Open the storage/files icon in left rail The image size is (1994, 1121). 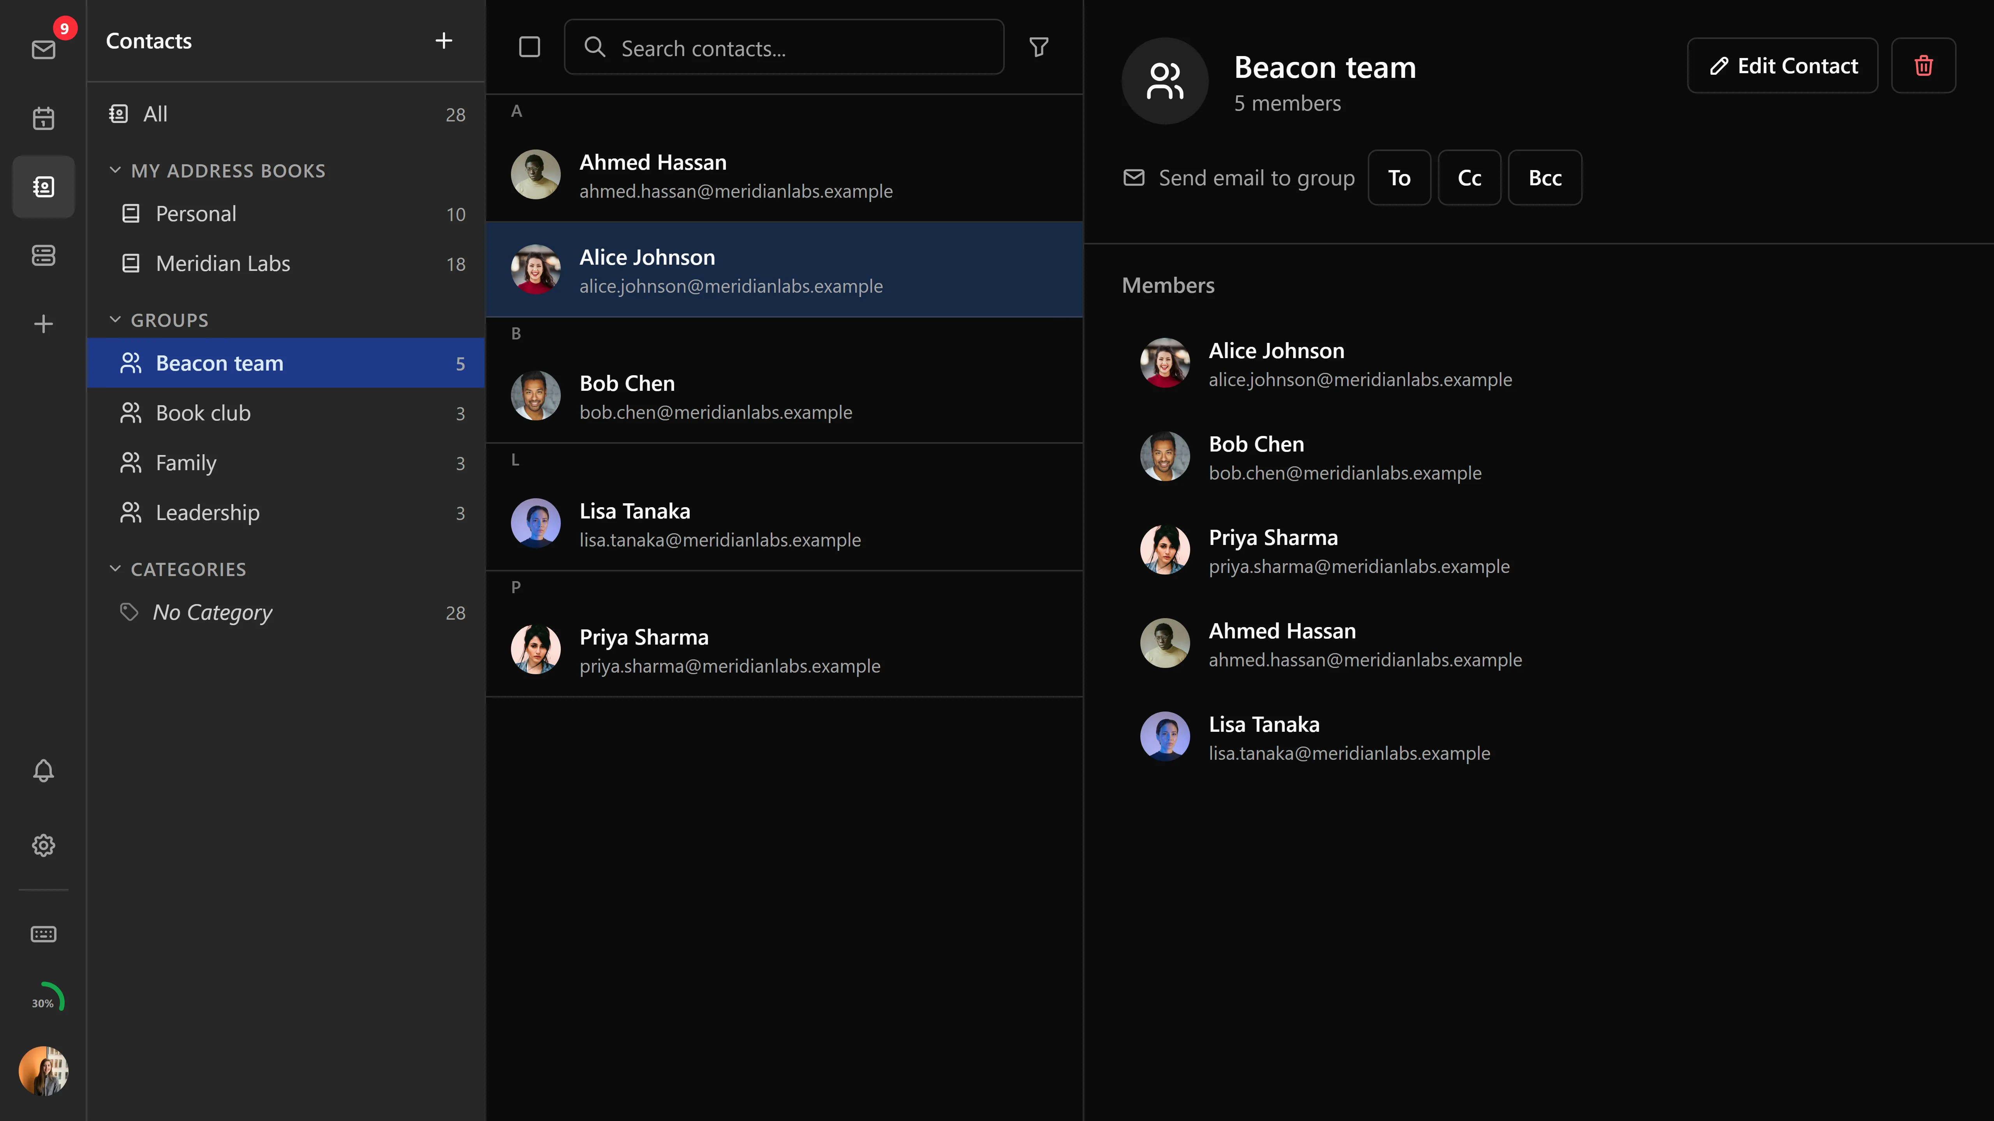coord(43,255)
